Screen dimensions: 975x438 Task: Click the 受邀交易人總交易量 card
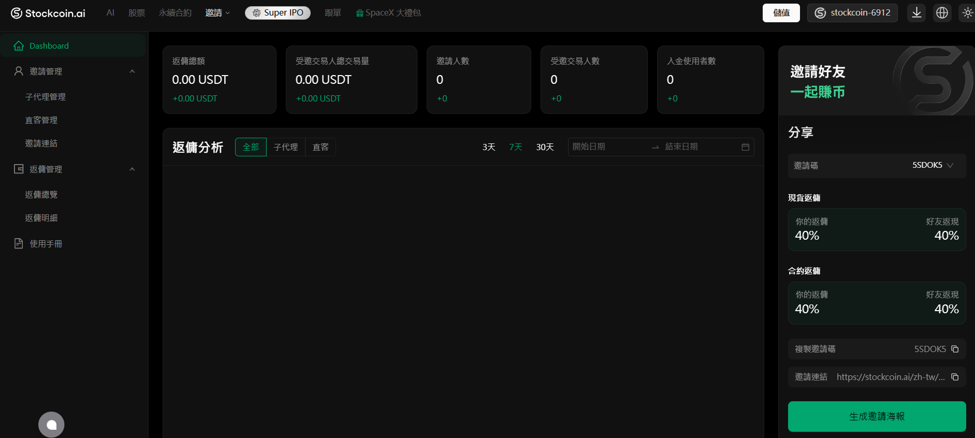(352, 80)
